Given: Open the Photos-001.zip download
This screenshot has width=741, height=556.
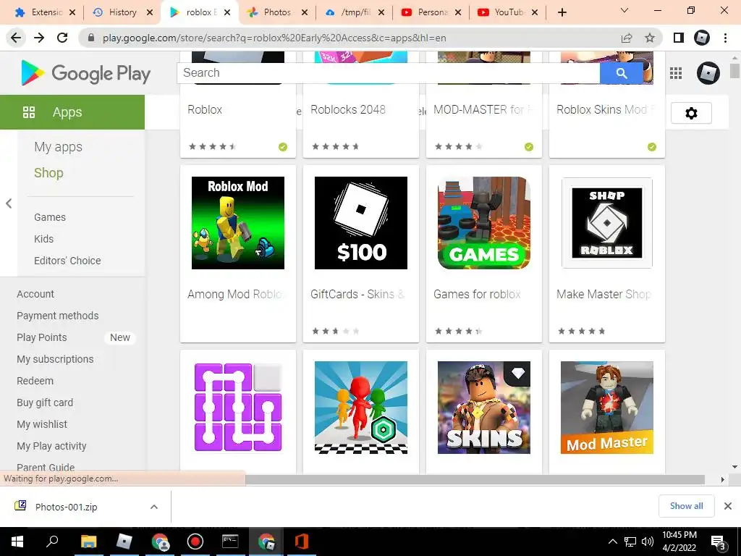Looking at the screenshot, I should (66, 507).
